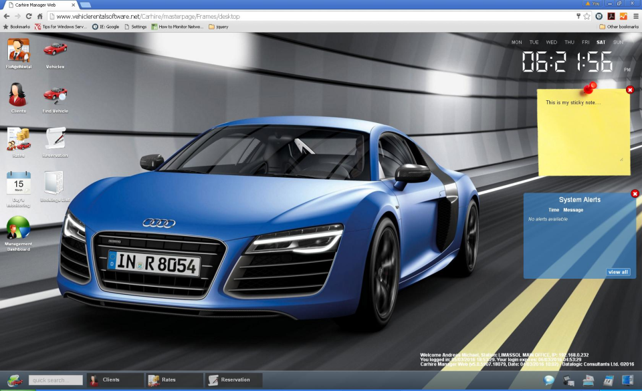Click the Adobe Acrobat extension icon
Screen dimensions: 642x391
coord(611,16)
